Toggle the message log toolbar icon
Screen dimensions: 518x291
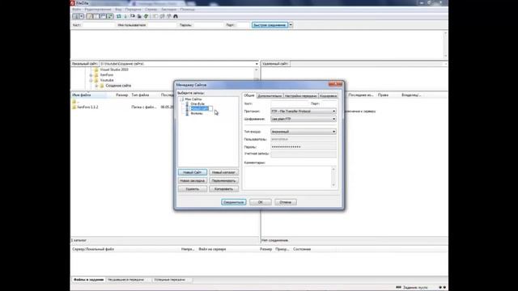[x=89, y=16]
